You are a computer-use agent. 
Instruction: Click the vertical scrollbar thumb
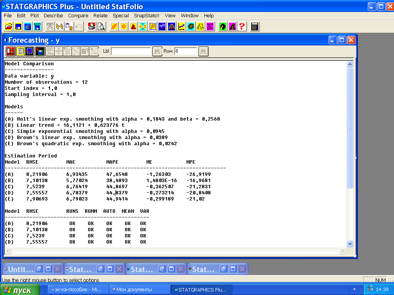click(x=350, y=128)
